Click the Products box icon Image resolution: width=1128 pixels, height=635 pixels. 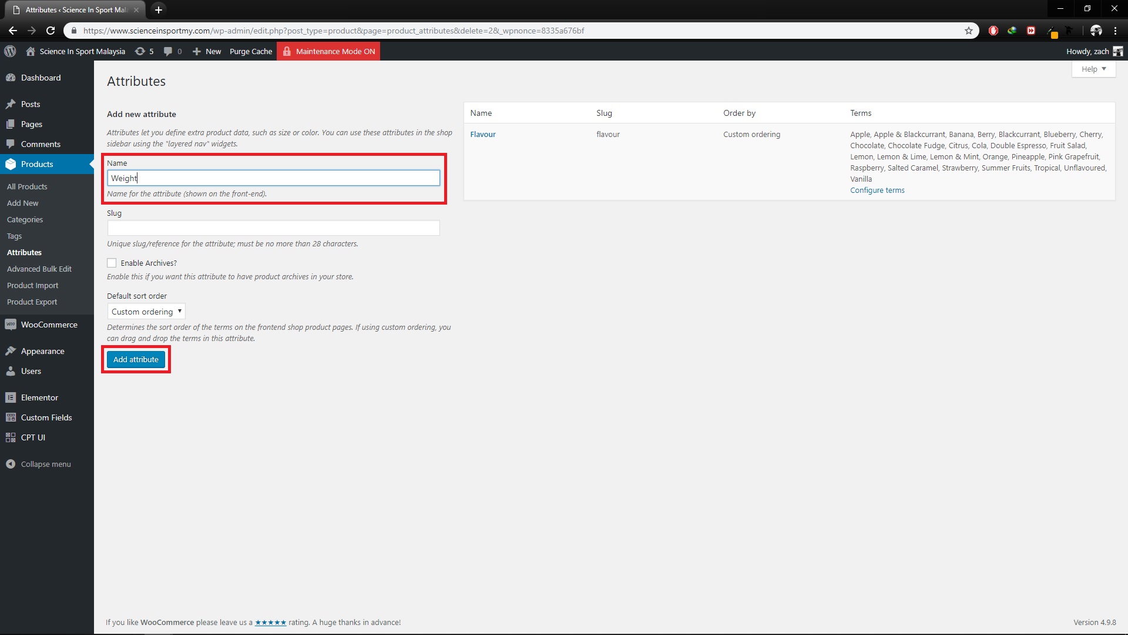pyautogui.click(x=11, y=164)
